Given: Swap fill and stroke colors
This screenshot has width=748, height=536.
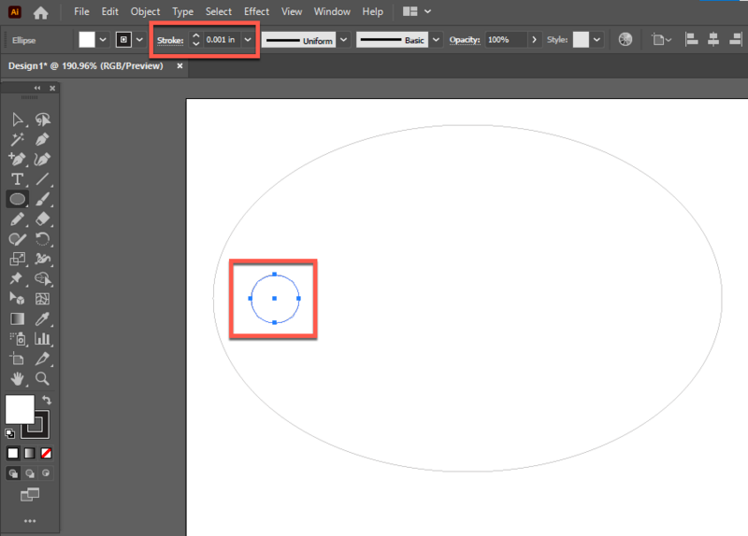Looking at the screenshot, I should (47, 400).
